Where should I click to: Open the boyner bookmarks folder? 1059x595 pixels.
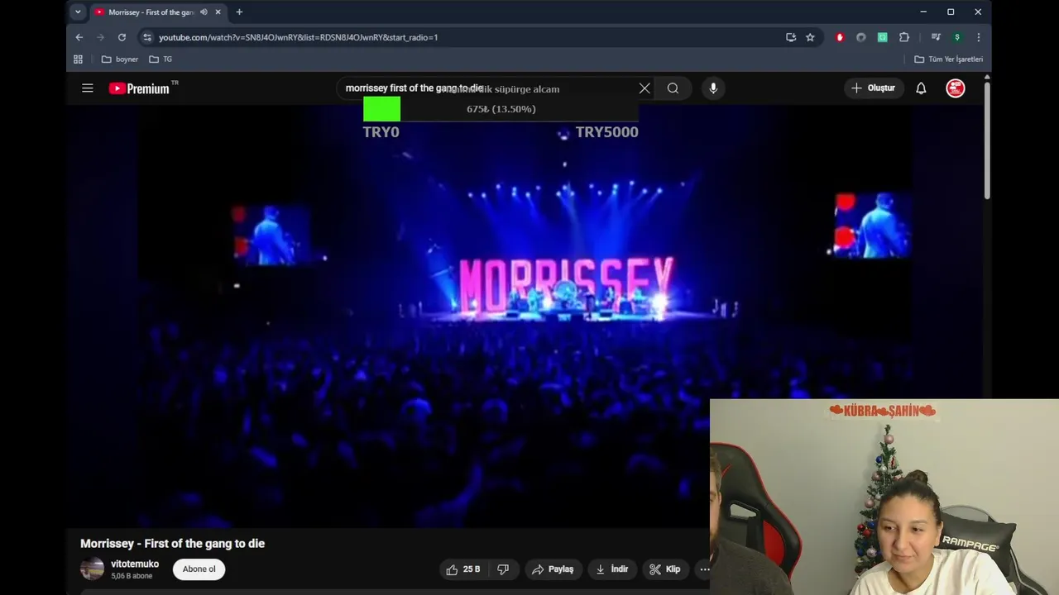[x=119, y=59]
